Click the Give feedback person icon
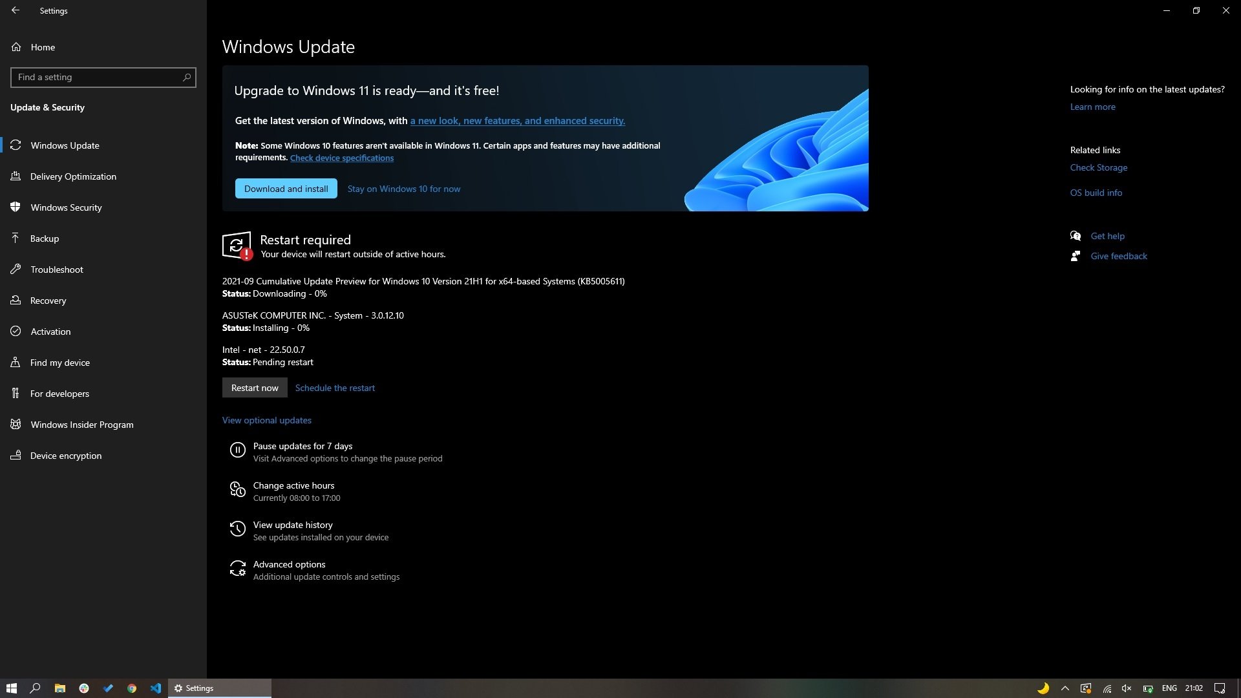The width and height of the screenshot is (1241, 698). tap(1076, 256)
